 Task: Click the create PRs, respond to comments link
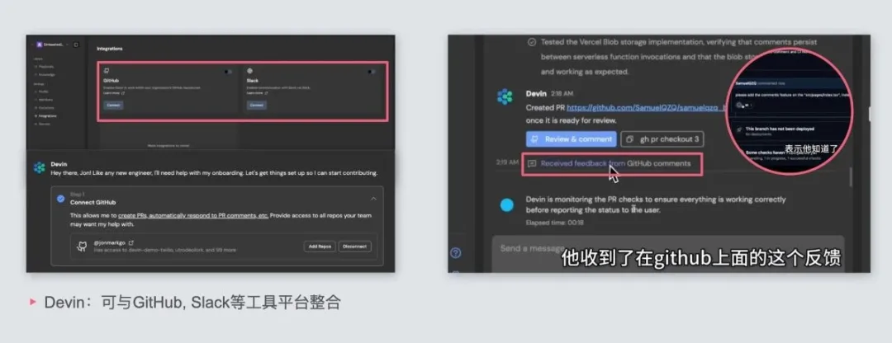click(193, 216)
